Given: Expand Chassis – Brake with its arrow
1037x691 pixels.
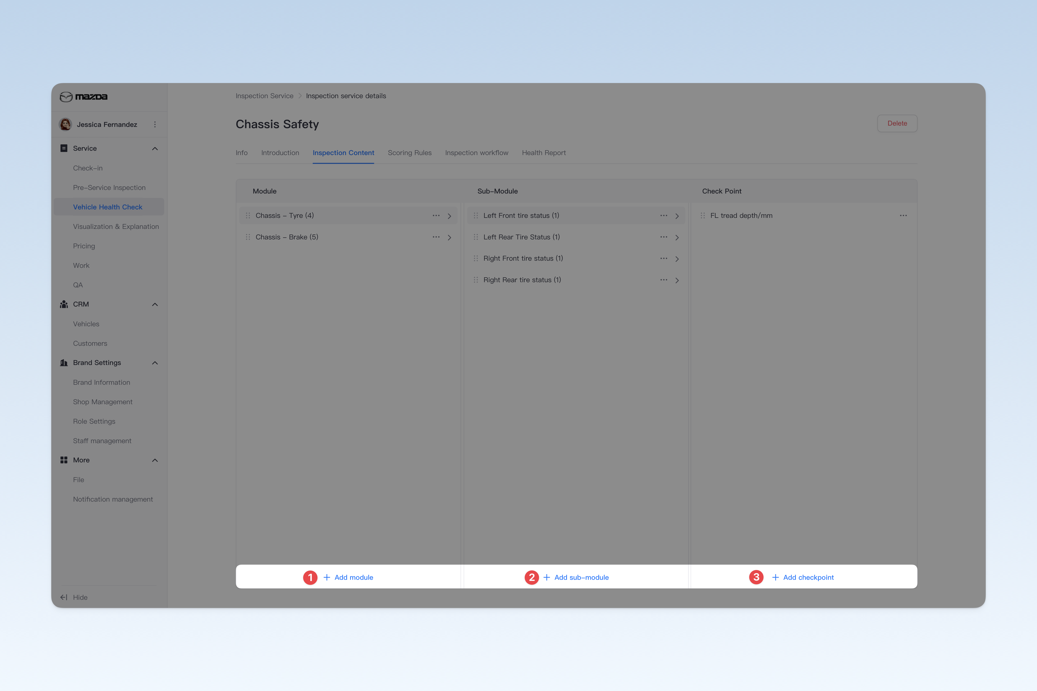Looking at the screenshot, I should point(449,238).
